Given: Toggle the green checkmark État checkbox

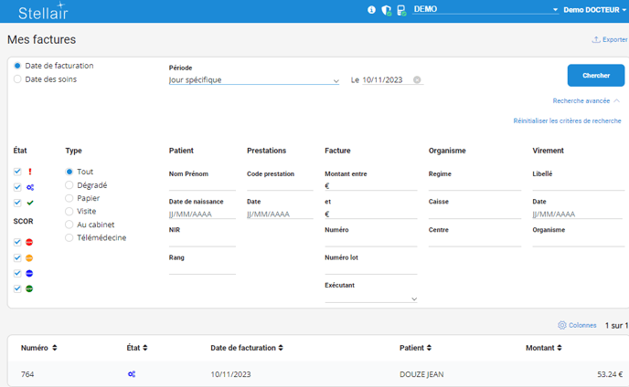Looking at the screenshot, I should tap(18, 203).
